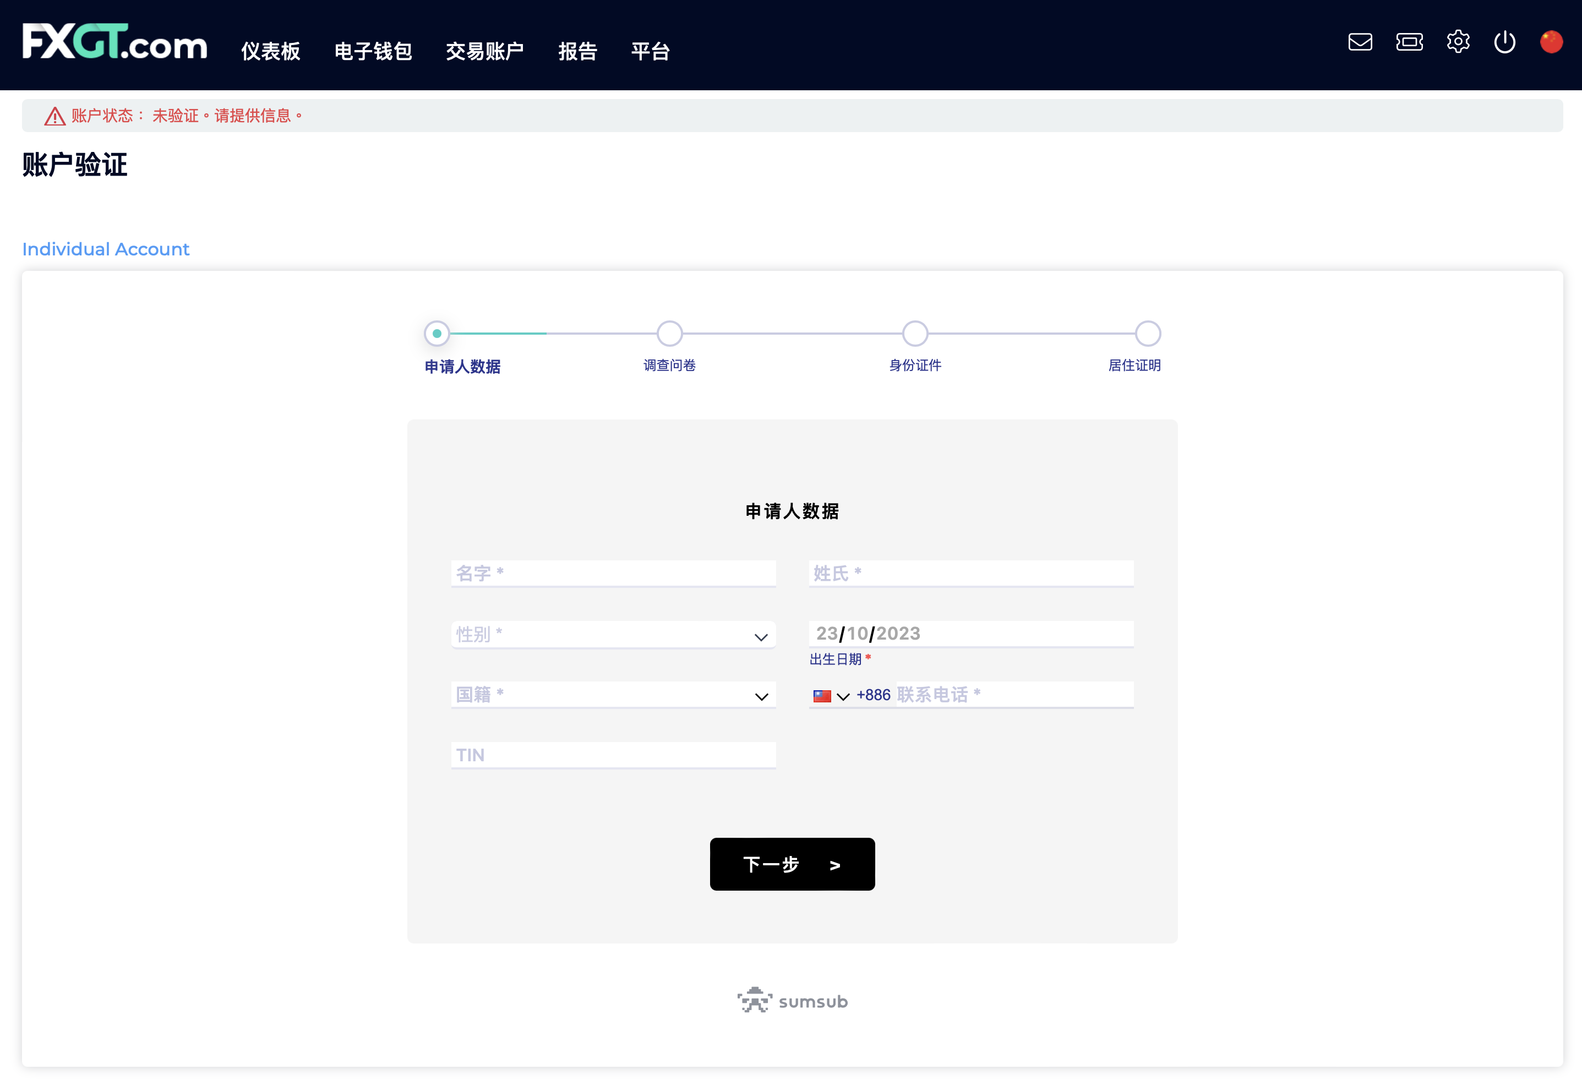Select the 申请人数据 step circle
This screenshot has height=1080, width=1582.
[437, 334]
